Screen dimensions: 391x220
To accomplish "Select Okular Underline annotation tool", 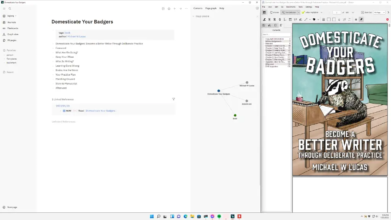I will [269, 19].
